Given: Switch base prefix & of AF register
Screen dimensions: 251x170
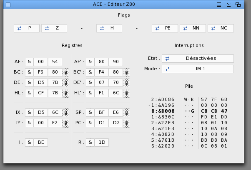Looking at the screenshot, I should pos(29,62).
